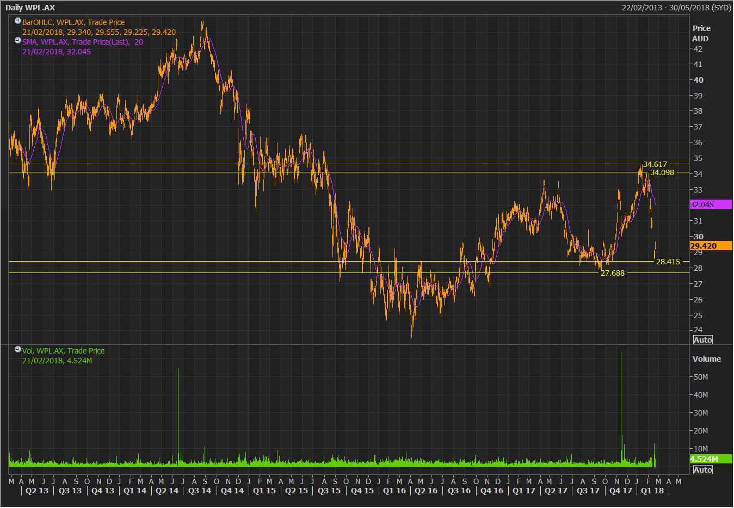Image resolution: width=734 pixels, height=508 pixels.
Task: Click the Q3 17 quarter label
Action: [x=588, y=491]
